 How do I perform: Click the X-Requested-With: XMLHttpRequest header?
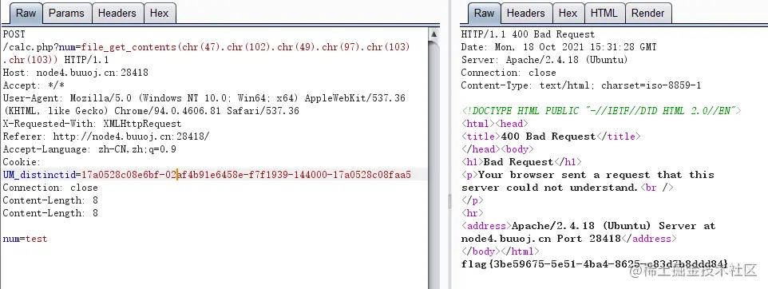tap(92, 124)
